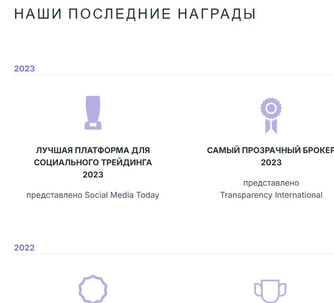Screen dimensions: 334x303
Task: Select the НАШИ ПОСЛЕДНИЕ НАГРАДЫ heading
Action: coord(135,14)
